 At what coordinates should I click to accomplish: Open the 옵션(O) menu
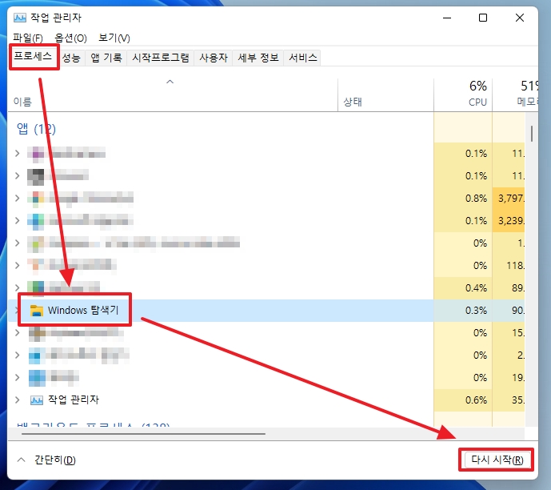pos(70,38)
